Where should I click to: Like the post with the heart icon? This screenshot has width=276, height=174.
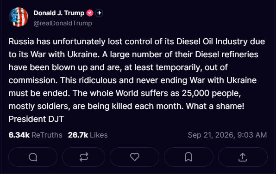click(x=135, y=157)
